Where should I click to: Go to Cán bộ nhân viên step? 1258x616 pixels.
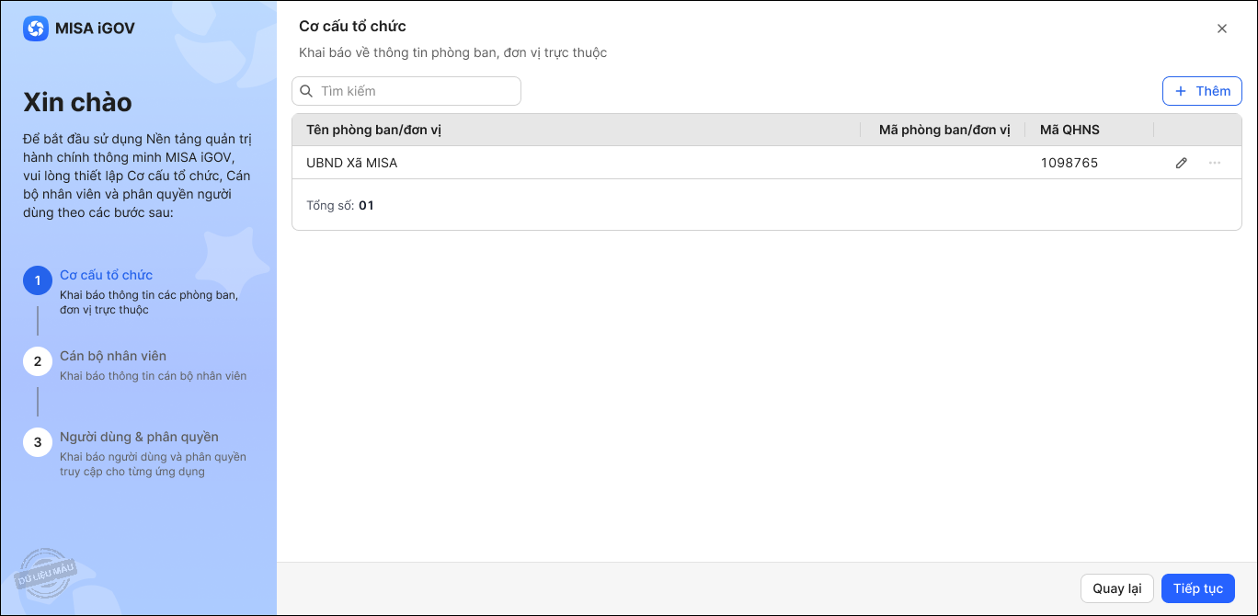click(113, 356)
